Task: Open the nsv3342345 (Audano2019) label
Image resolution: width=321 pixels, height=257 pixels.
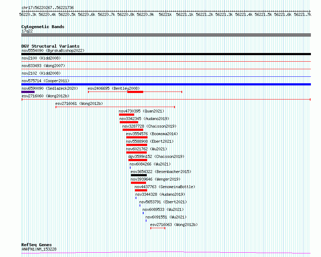Action: (x=144, y=119)
